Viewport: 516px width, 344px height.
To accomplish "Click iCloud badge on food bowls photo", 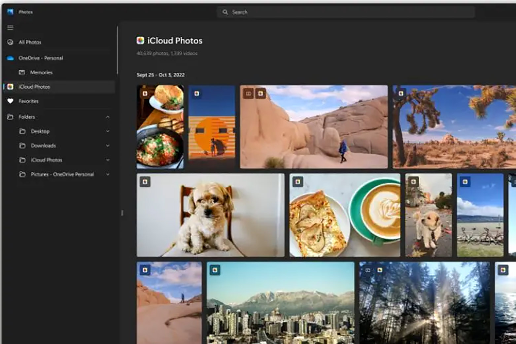I will pyautogui.click(x=145, y=94).
